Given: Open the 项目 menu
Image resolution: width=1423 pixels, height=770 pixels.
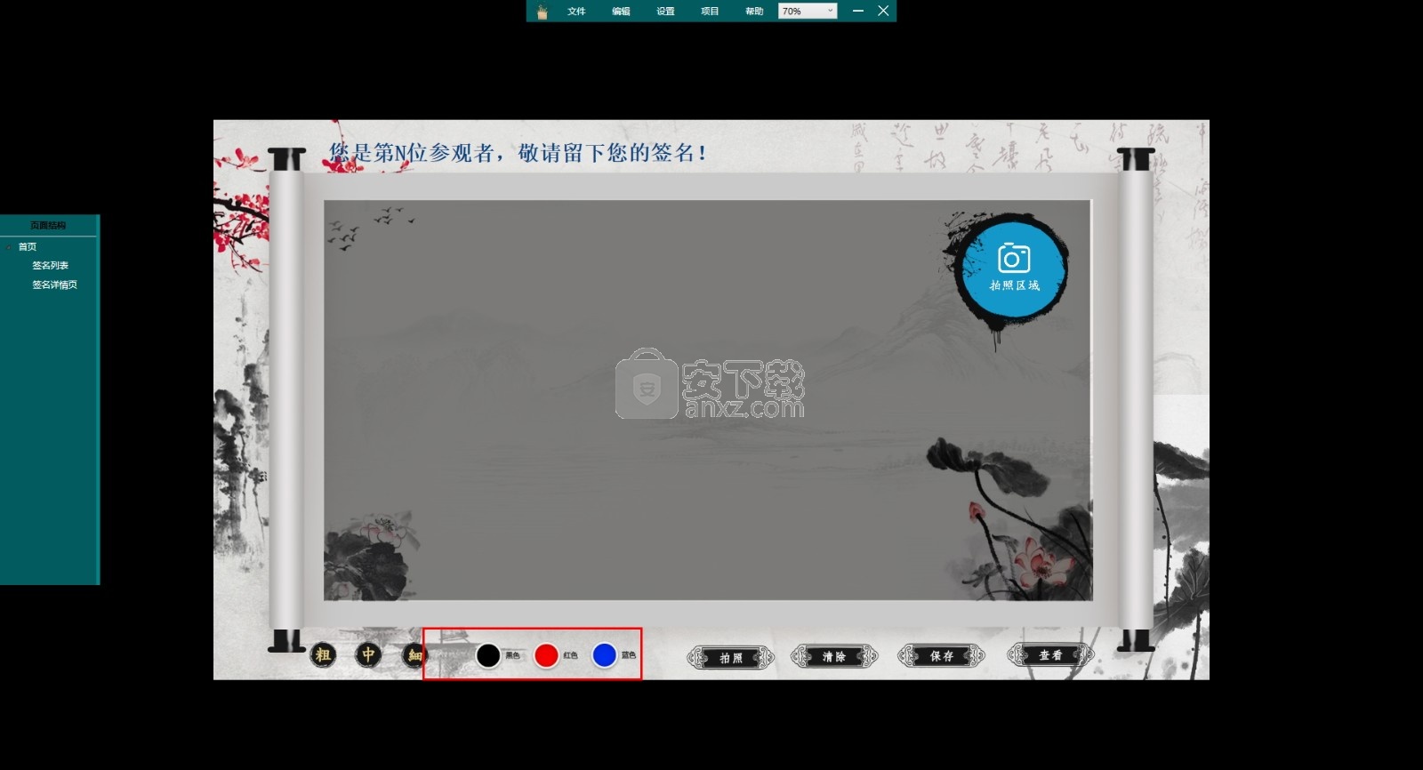Looking at the screenshot, I should pyautogui.click(x=710, y=12).
